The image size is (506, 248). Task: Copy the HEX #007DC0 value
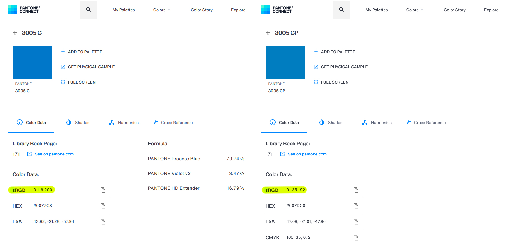(x=356, y=206)
